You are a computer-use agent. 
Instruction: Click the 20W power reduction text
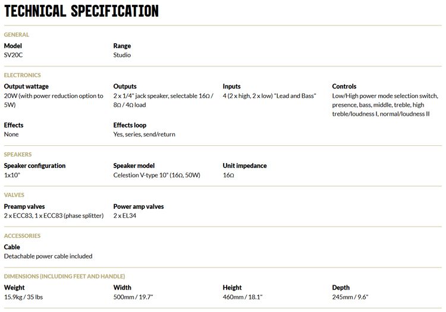click(x=54, y=100)
